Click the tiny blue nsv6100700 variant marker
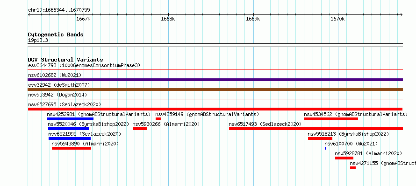 coord(325,148)
